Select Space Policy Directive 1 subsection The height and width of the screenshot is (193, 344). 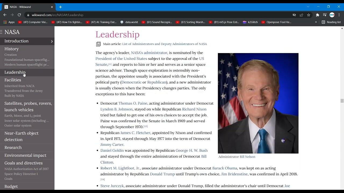21,174
